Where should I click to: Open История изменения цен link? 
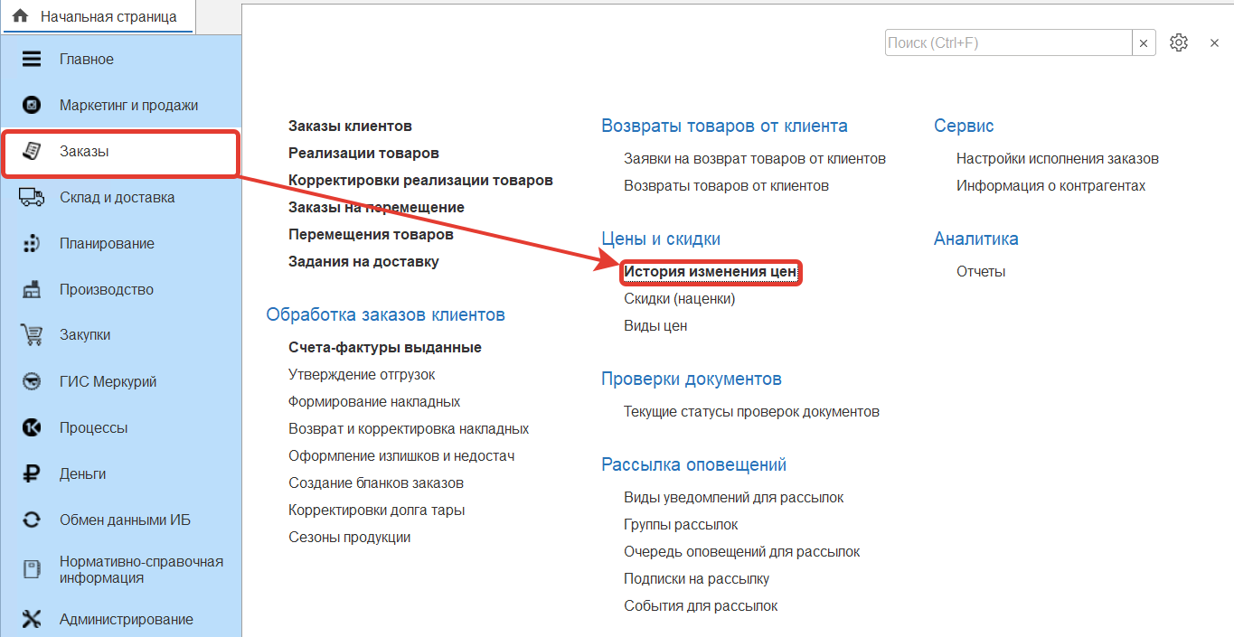point(711,272)
